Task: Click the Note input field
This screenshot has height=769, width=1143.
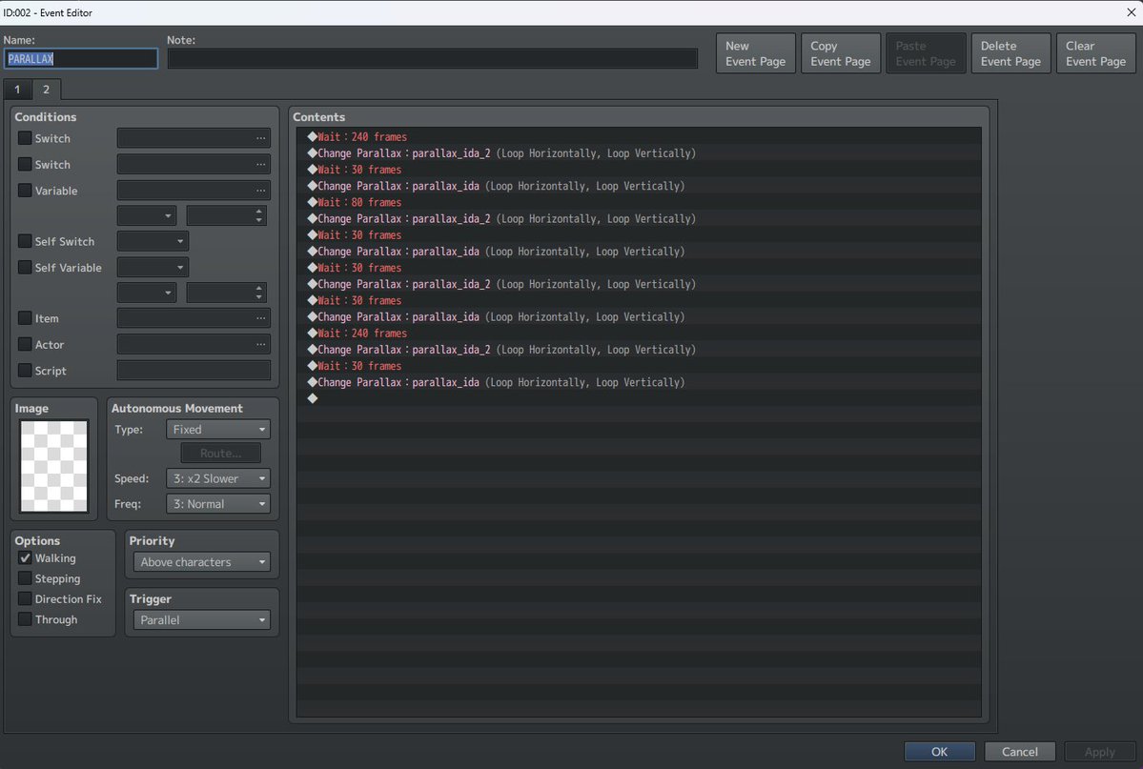Action: point(432,59)
